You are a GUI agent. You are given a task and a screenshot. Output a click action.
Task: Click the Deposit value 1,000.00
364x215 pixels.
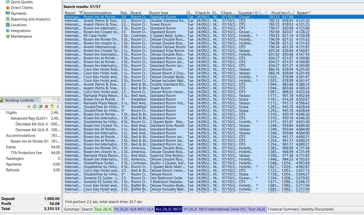click(x=52, y=199)
